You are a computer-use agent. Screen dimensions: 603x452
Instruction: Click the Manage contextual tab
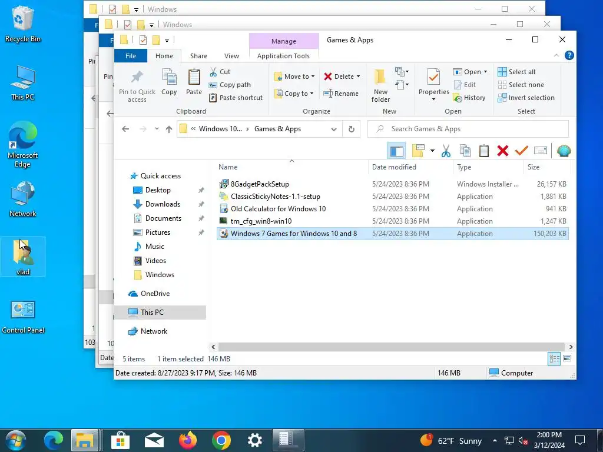(x=284, y=41)
